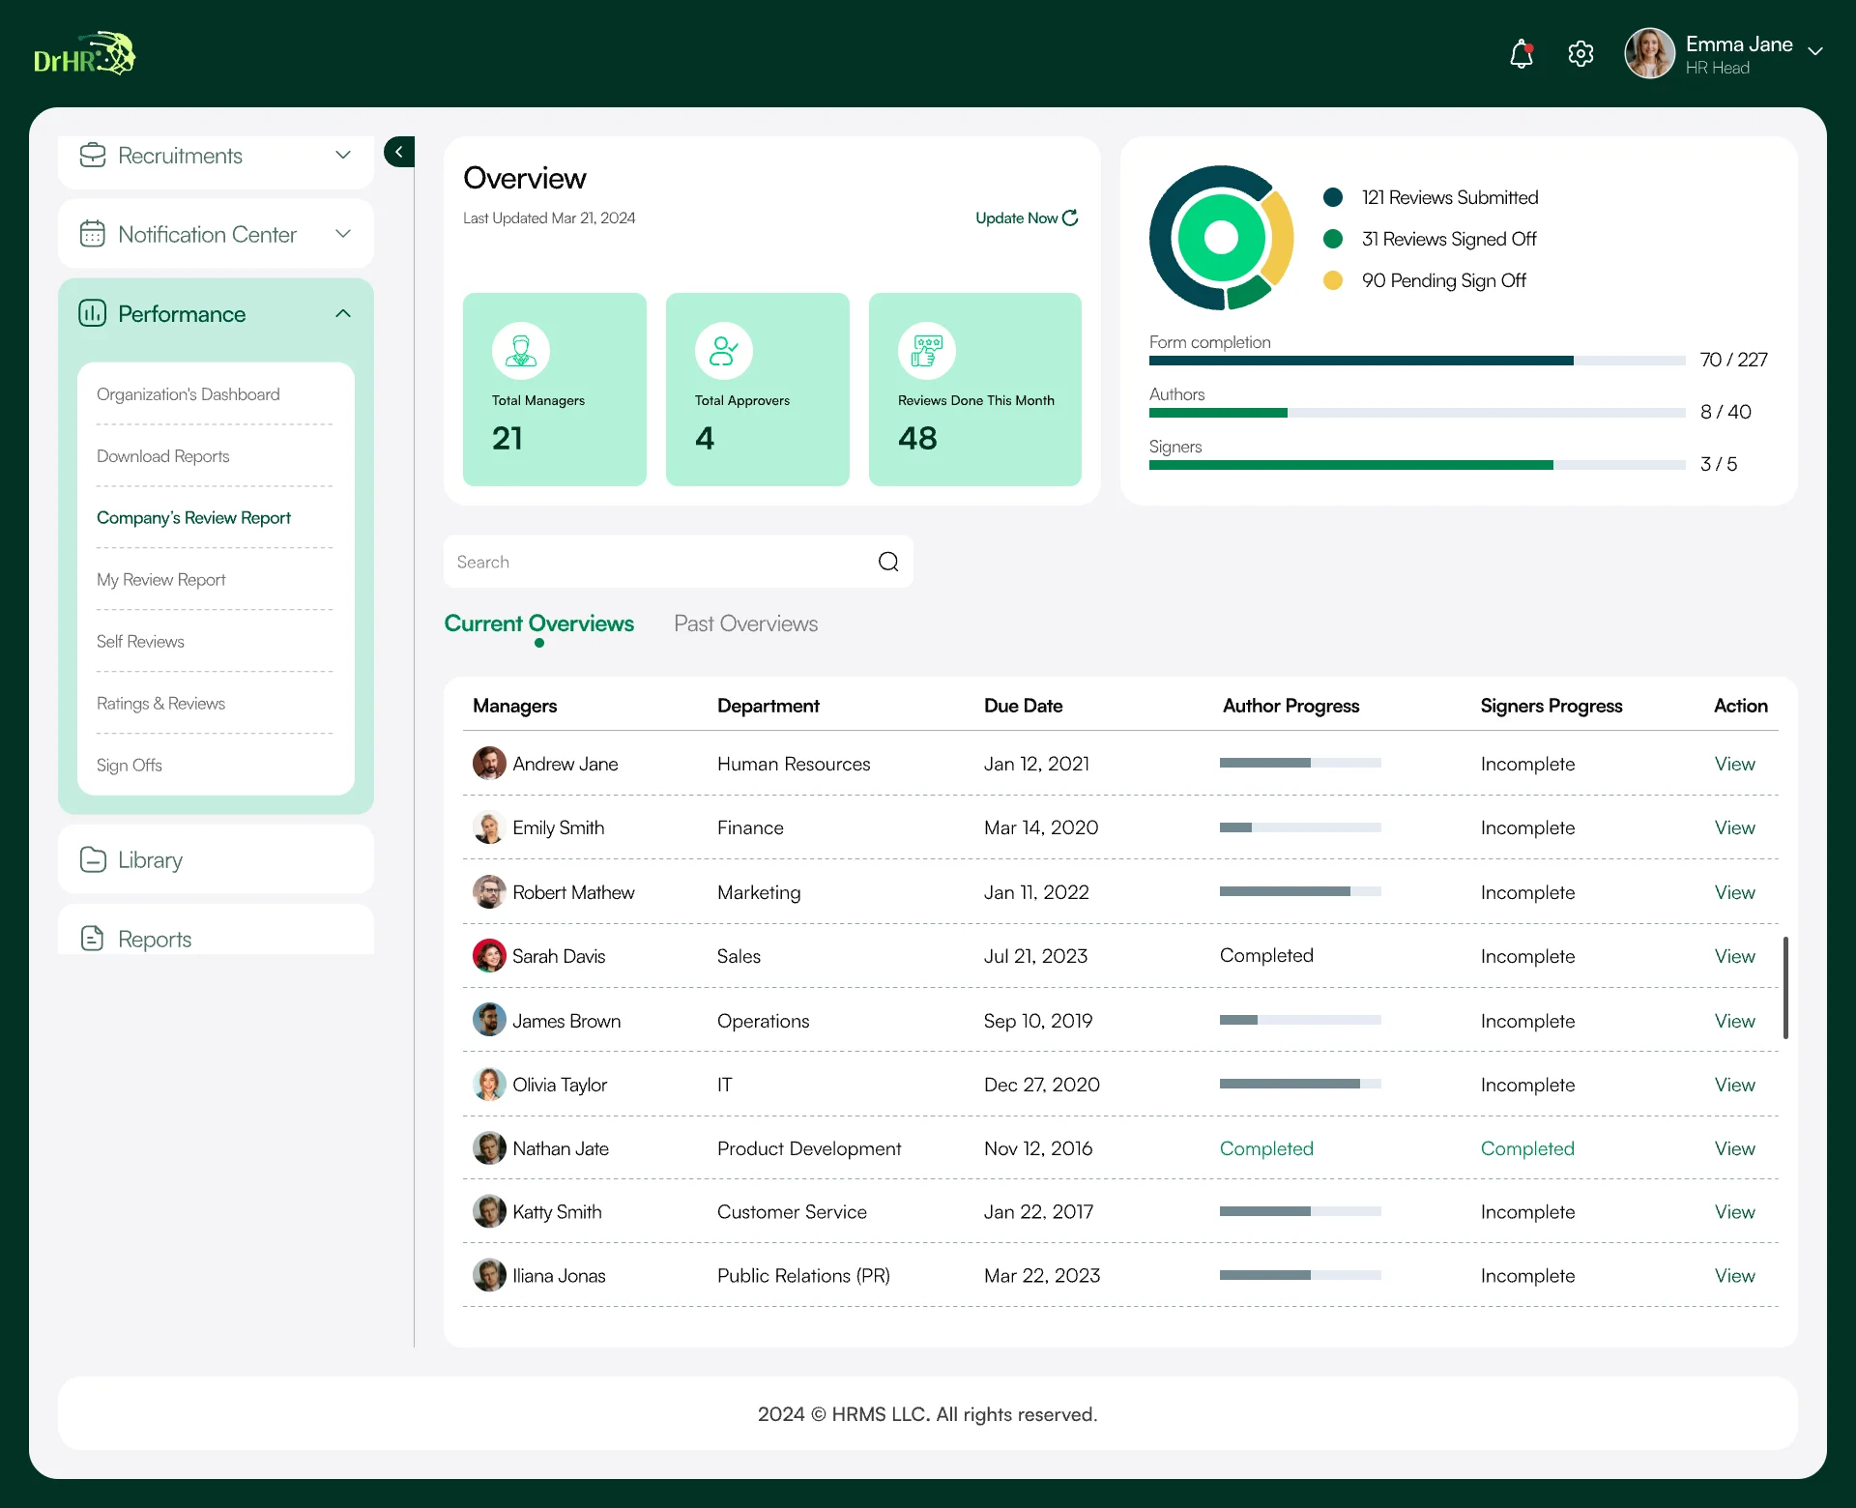
Task: Click the Recruitments briefcase icon
Action: 93,156
